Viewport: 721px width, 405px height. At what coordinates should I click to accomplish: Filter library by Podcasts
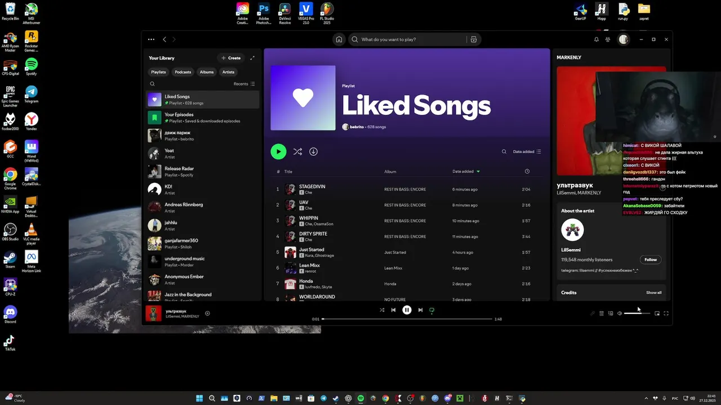[183, 72]
